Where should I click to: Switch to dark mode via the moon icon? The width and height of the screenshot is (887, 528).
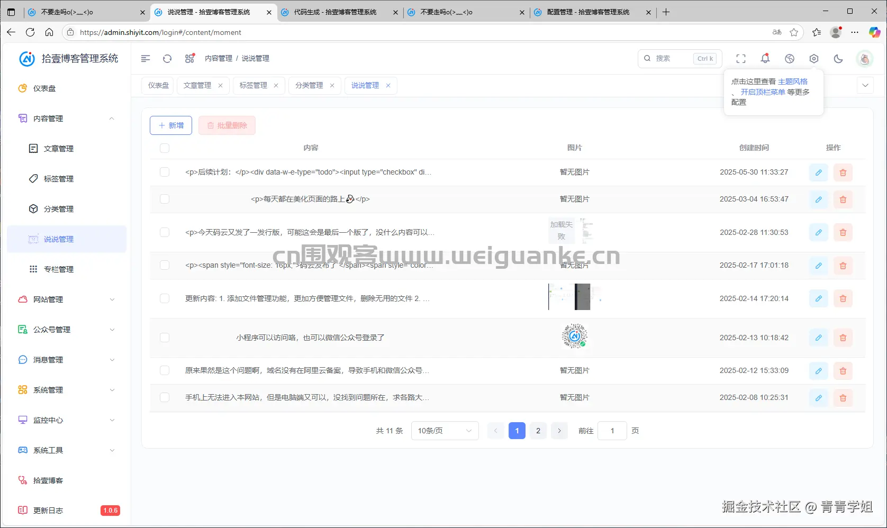[838, 59]
